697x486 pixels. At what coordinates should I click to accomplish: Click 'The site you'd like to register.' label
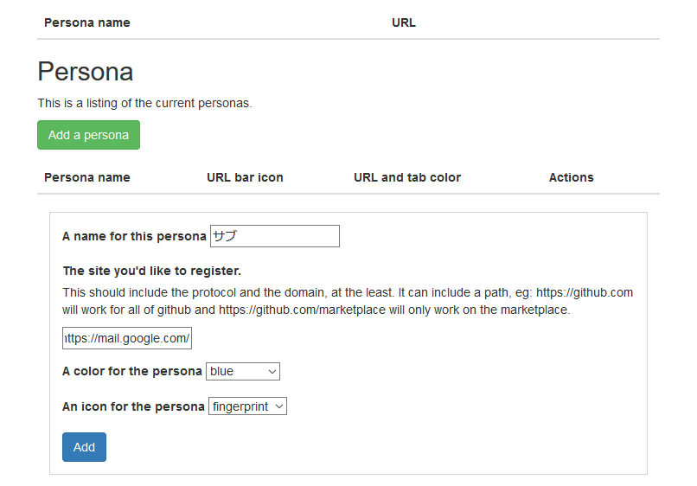pos(152,271)
